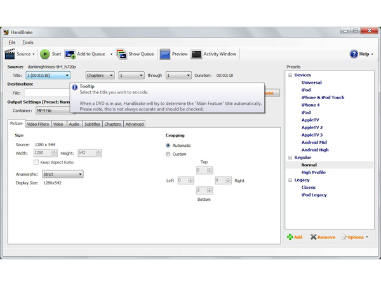Click the blue Help question mark icon
Viewport: 381px width, 286px height.
point(354,54)
